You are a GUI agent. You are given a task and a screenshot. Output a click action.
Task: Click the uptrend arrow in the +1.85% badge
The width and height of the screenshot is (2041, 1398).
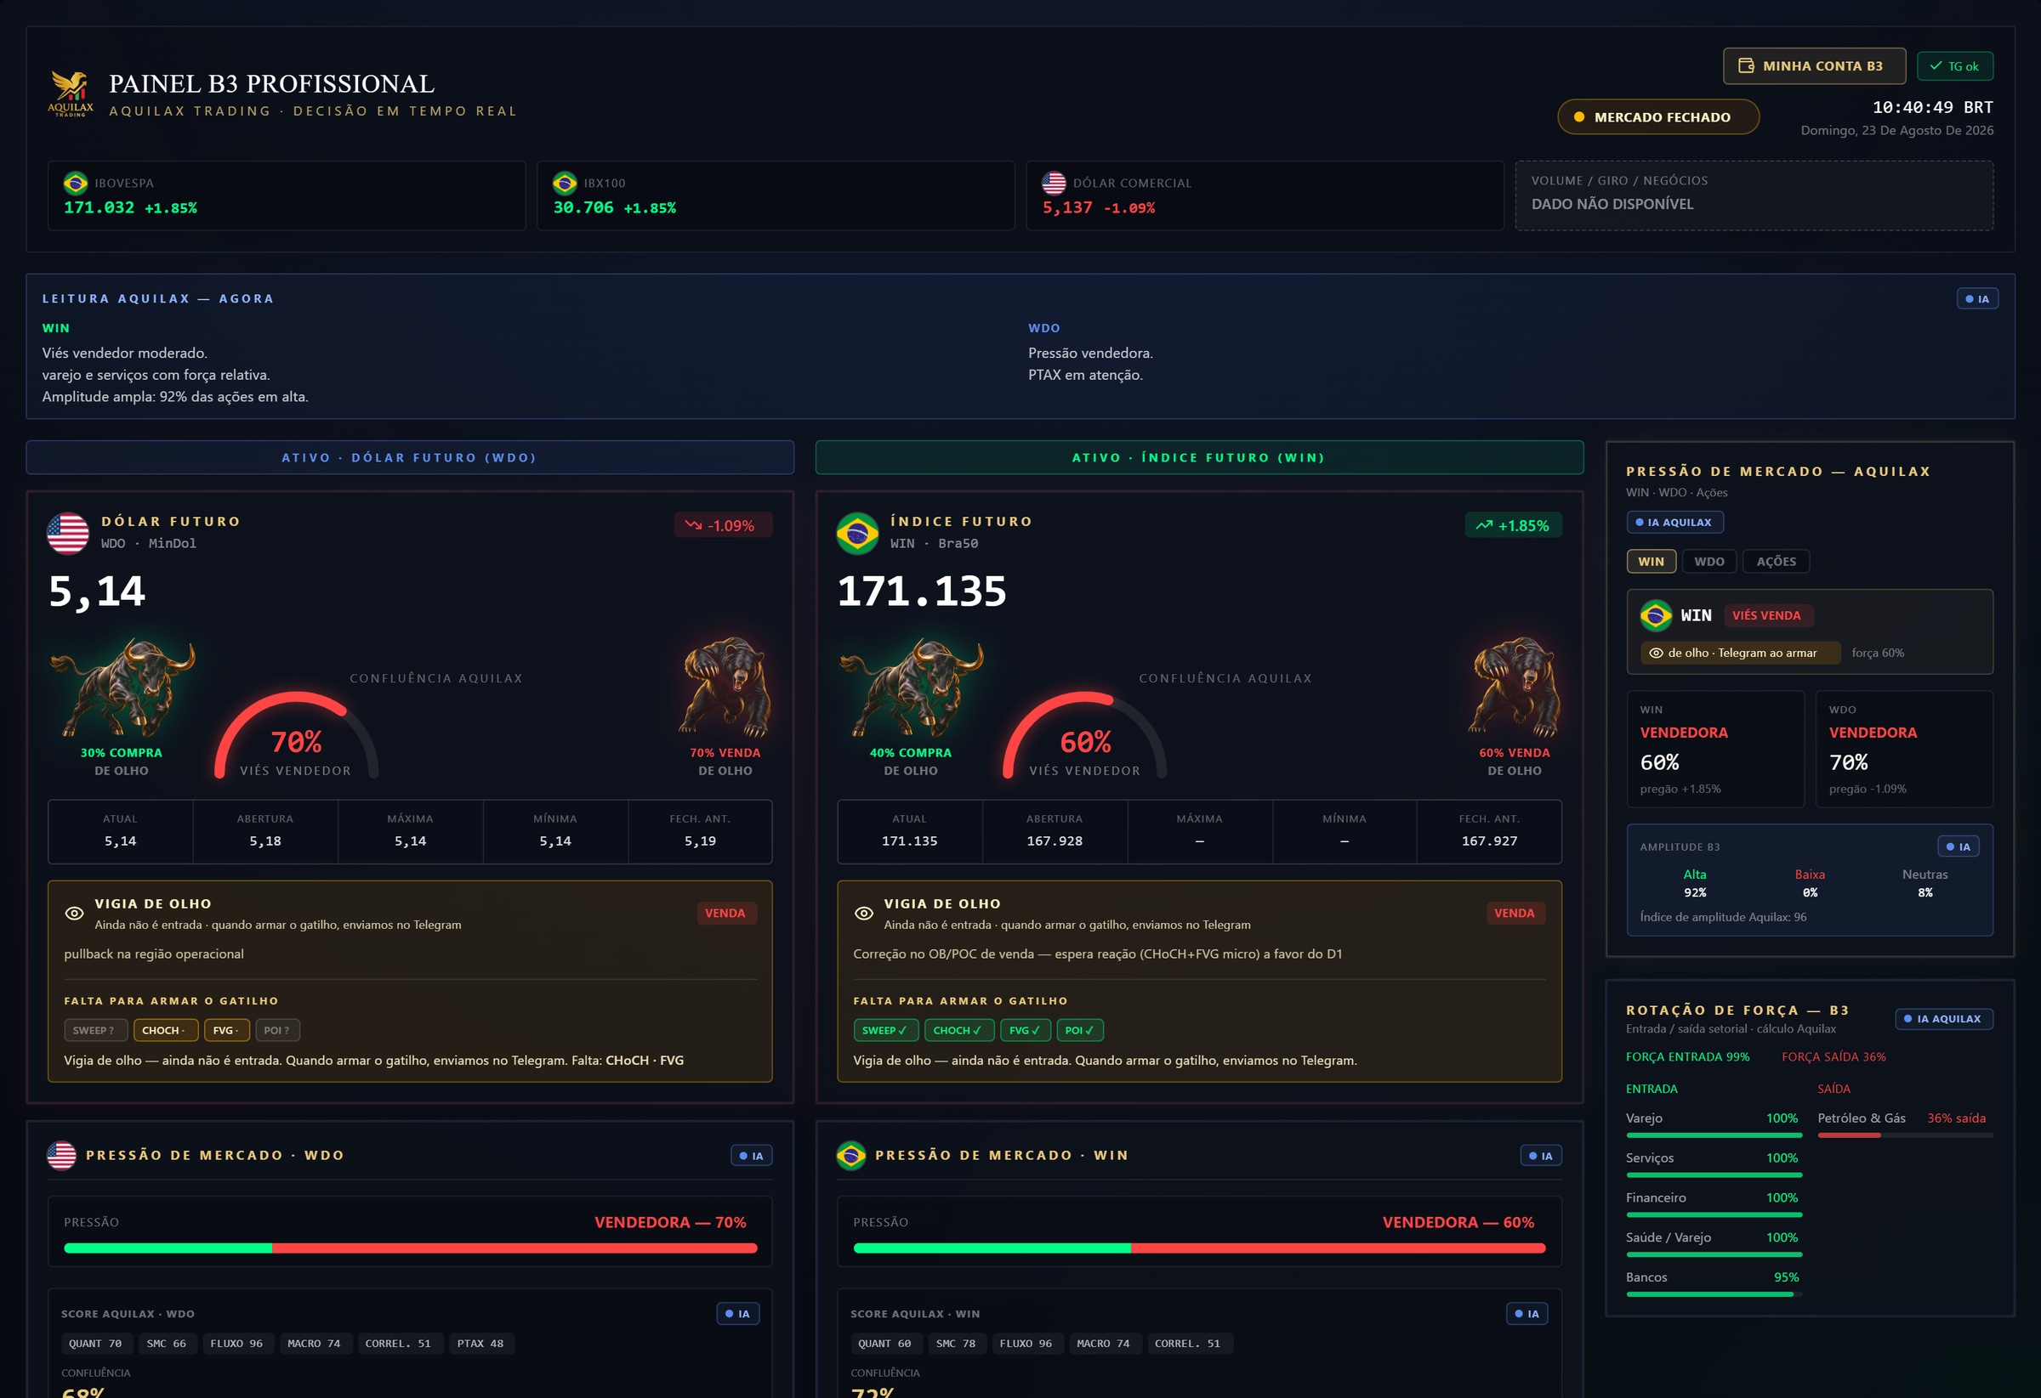tap(1484, 525)
